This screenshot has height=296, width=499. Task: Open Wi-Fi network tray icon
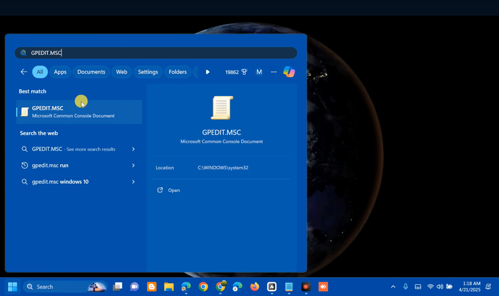point(430,287)
